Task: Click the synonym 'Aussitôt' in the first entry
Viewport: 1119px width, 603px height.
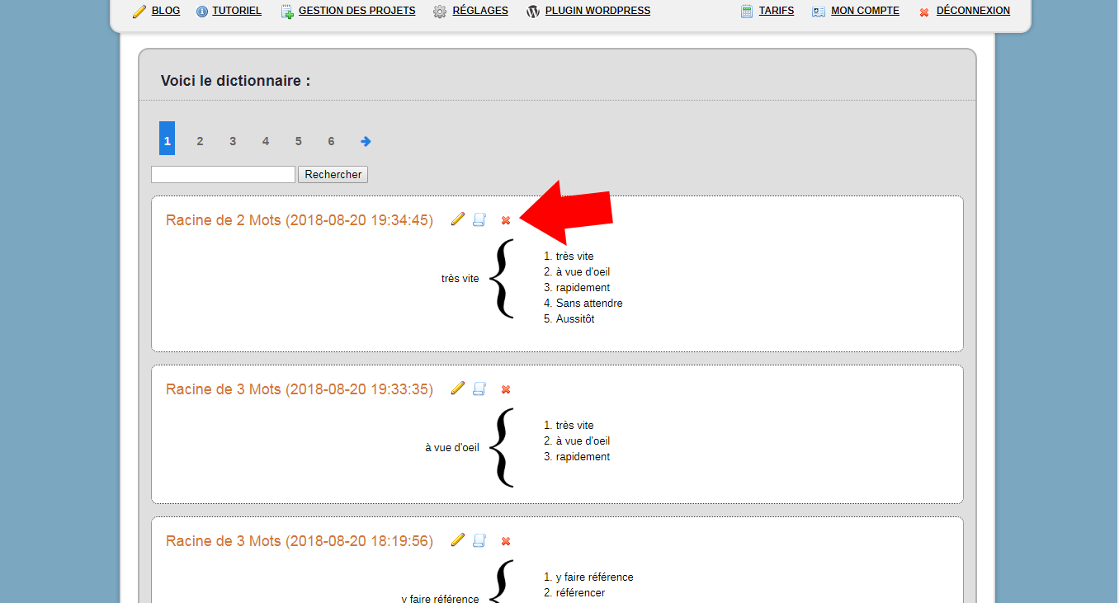Action: pyautogui.click(x=575, y=319)
